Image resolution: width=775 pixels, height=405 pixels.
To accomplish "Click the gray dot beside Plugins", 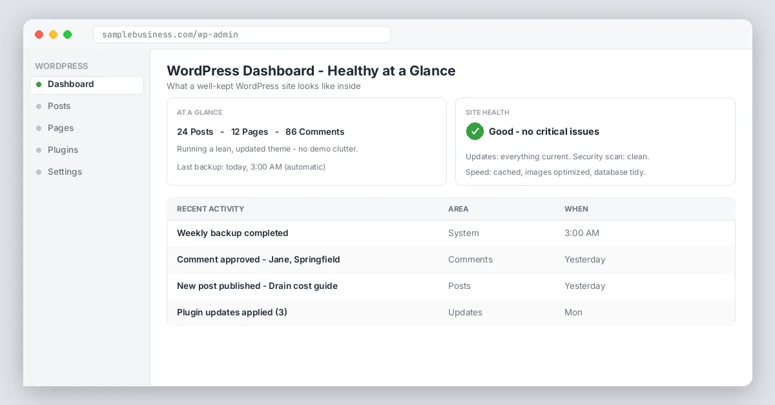I will tap(39, 150).
